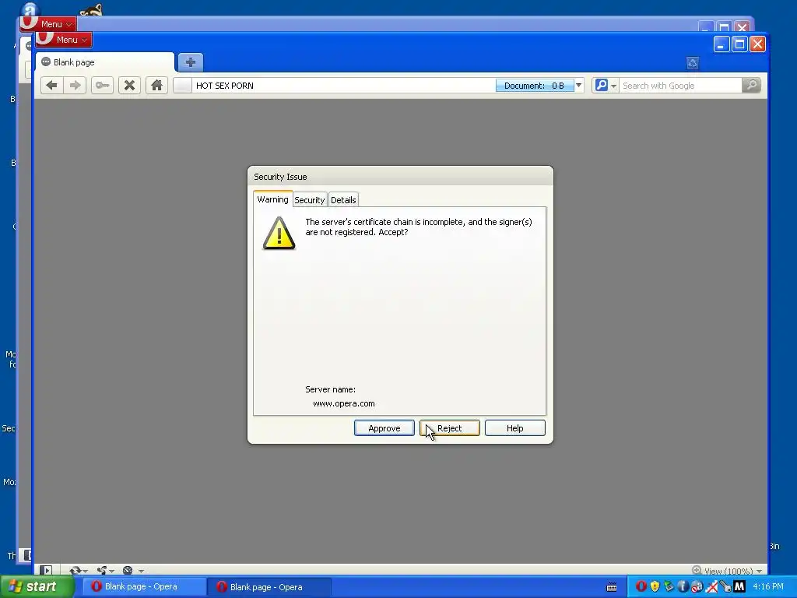Open the Windows start menu

[37, 587]
